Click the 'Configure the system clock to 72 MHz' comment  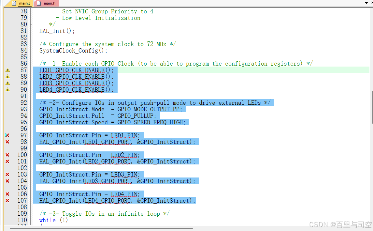[108, 44]
